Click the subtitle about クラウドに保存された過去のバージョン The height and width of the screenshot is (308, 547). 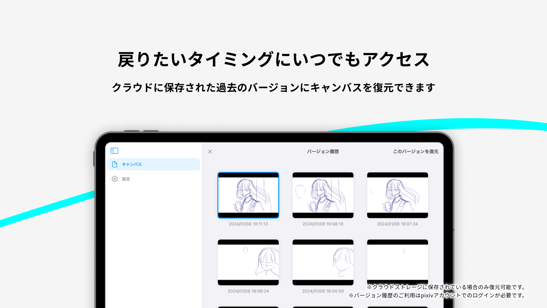(x=273, y=88)
